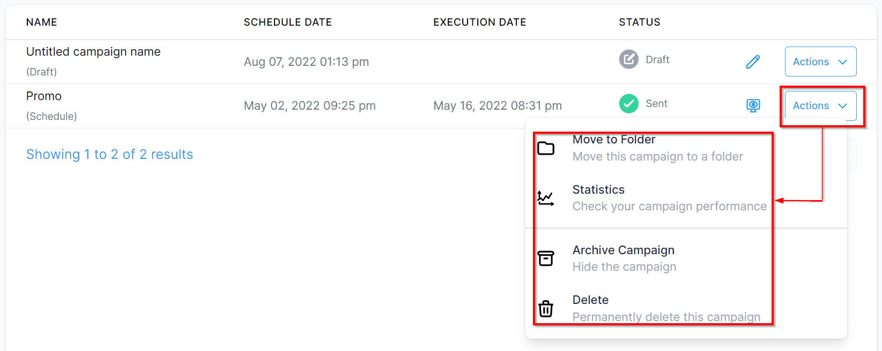Screen dimensions: 882x351
Task: Click the pencil edit icon for draft campaign
Action: (753, 62)
